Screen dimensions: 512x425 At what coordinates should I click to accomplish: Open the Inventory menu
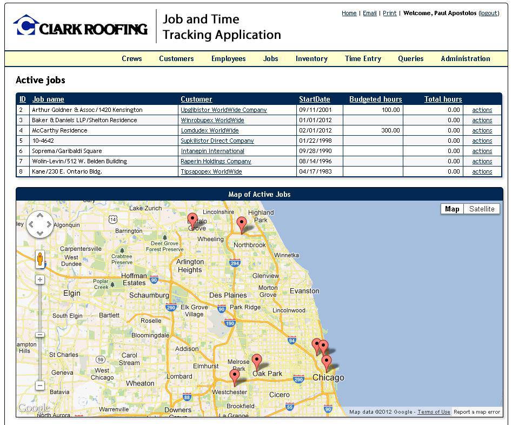tap(311, 59)
